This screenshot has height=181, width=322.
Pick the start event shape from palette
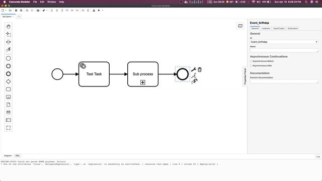pos(8,58)
